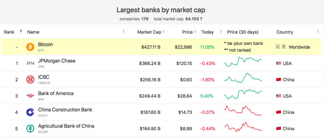This screenshot has width=324, height=137.
Task: View China Construction Bank 30-day chart
Action: pos(243,111)
